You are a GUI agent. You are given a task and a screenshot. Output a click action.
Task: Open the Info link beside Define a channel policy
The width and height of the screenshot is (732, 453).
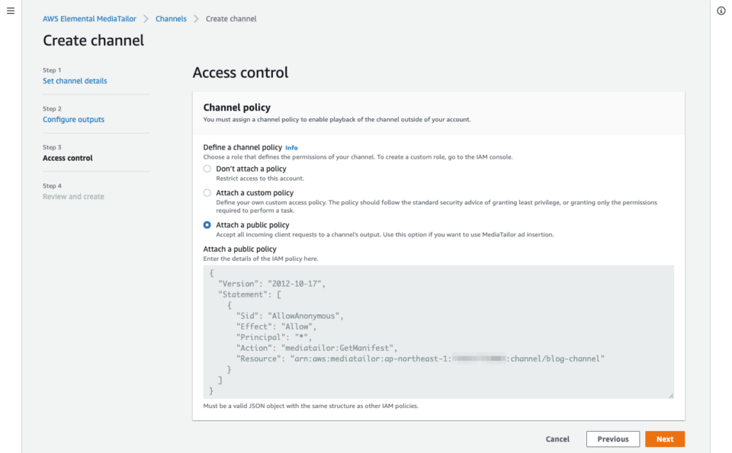click(291, 148)
